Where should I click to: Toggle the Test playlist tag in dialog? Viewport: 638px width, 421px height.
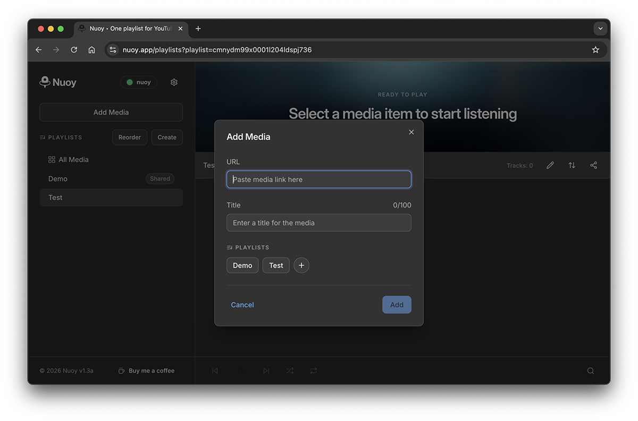(x=276, y=265)
